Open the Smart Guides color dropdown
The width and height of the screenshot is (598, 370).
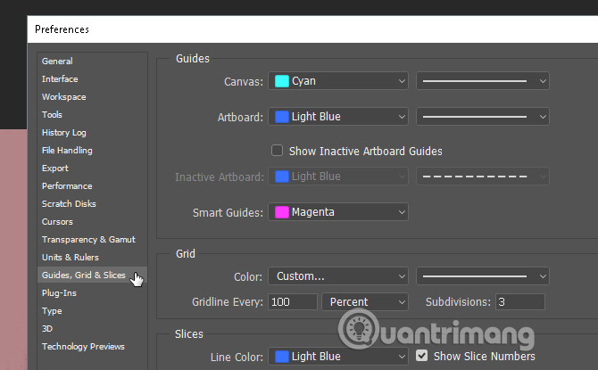(x=338, y=212)
